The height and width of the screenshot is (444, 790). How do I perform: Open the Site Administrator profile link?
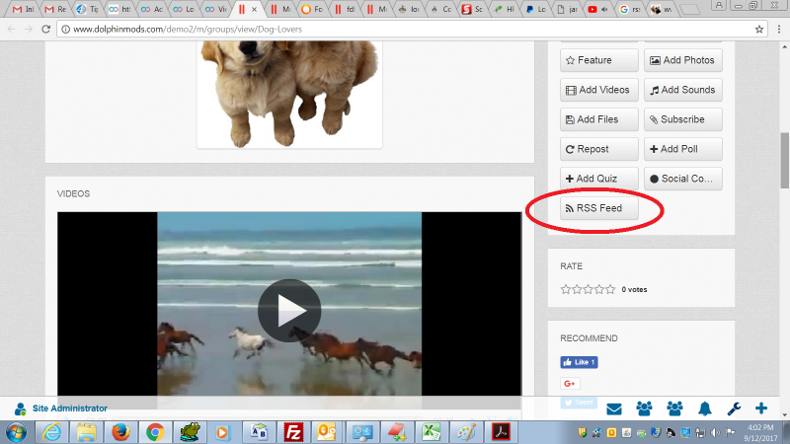coord(69,408)
